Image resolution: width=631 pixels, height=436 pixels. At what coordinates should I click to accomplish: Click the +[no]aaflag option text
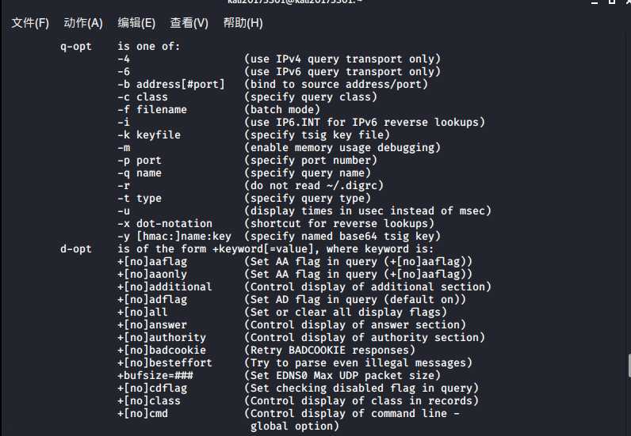[152, 262]
